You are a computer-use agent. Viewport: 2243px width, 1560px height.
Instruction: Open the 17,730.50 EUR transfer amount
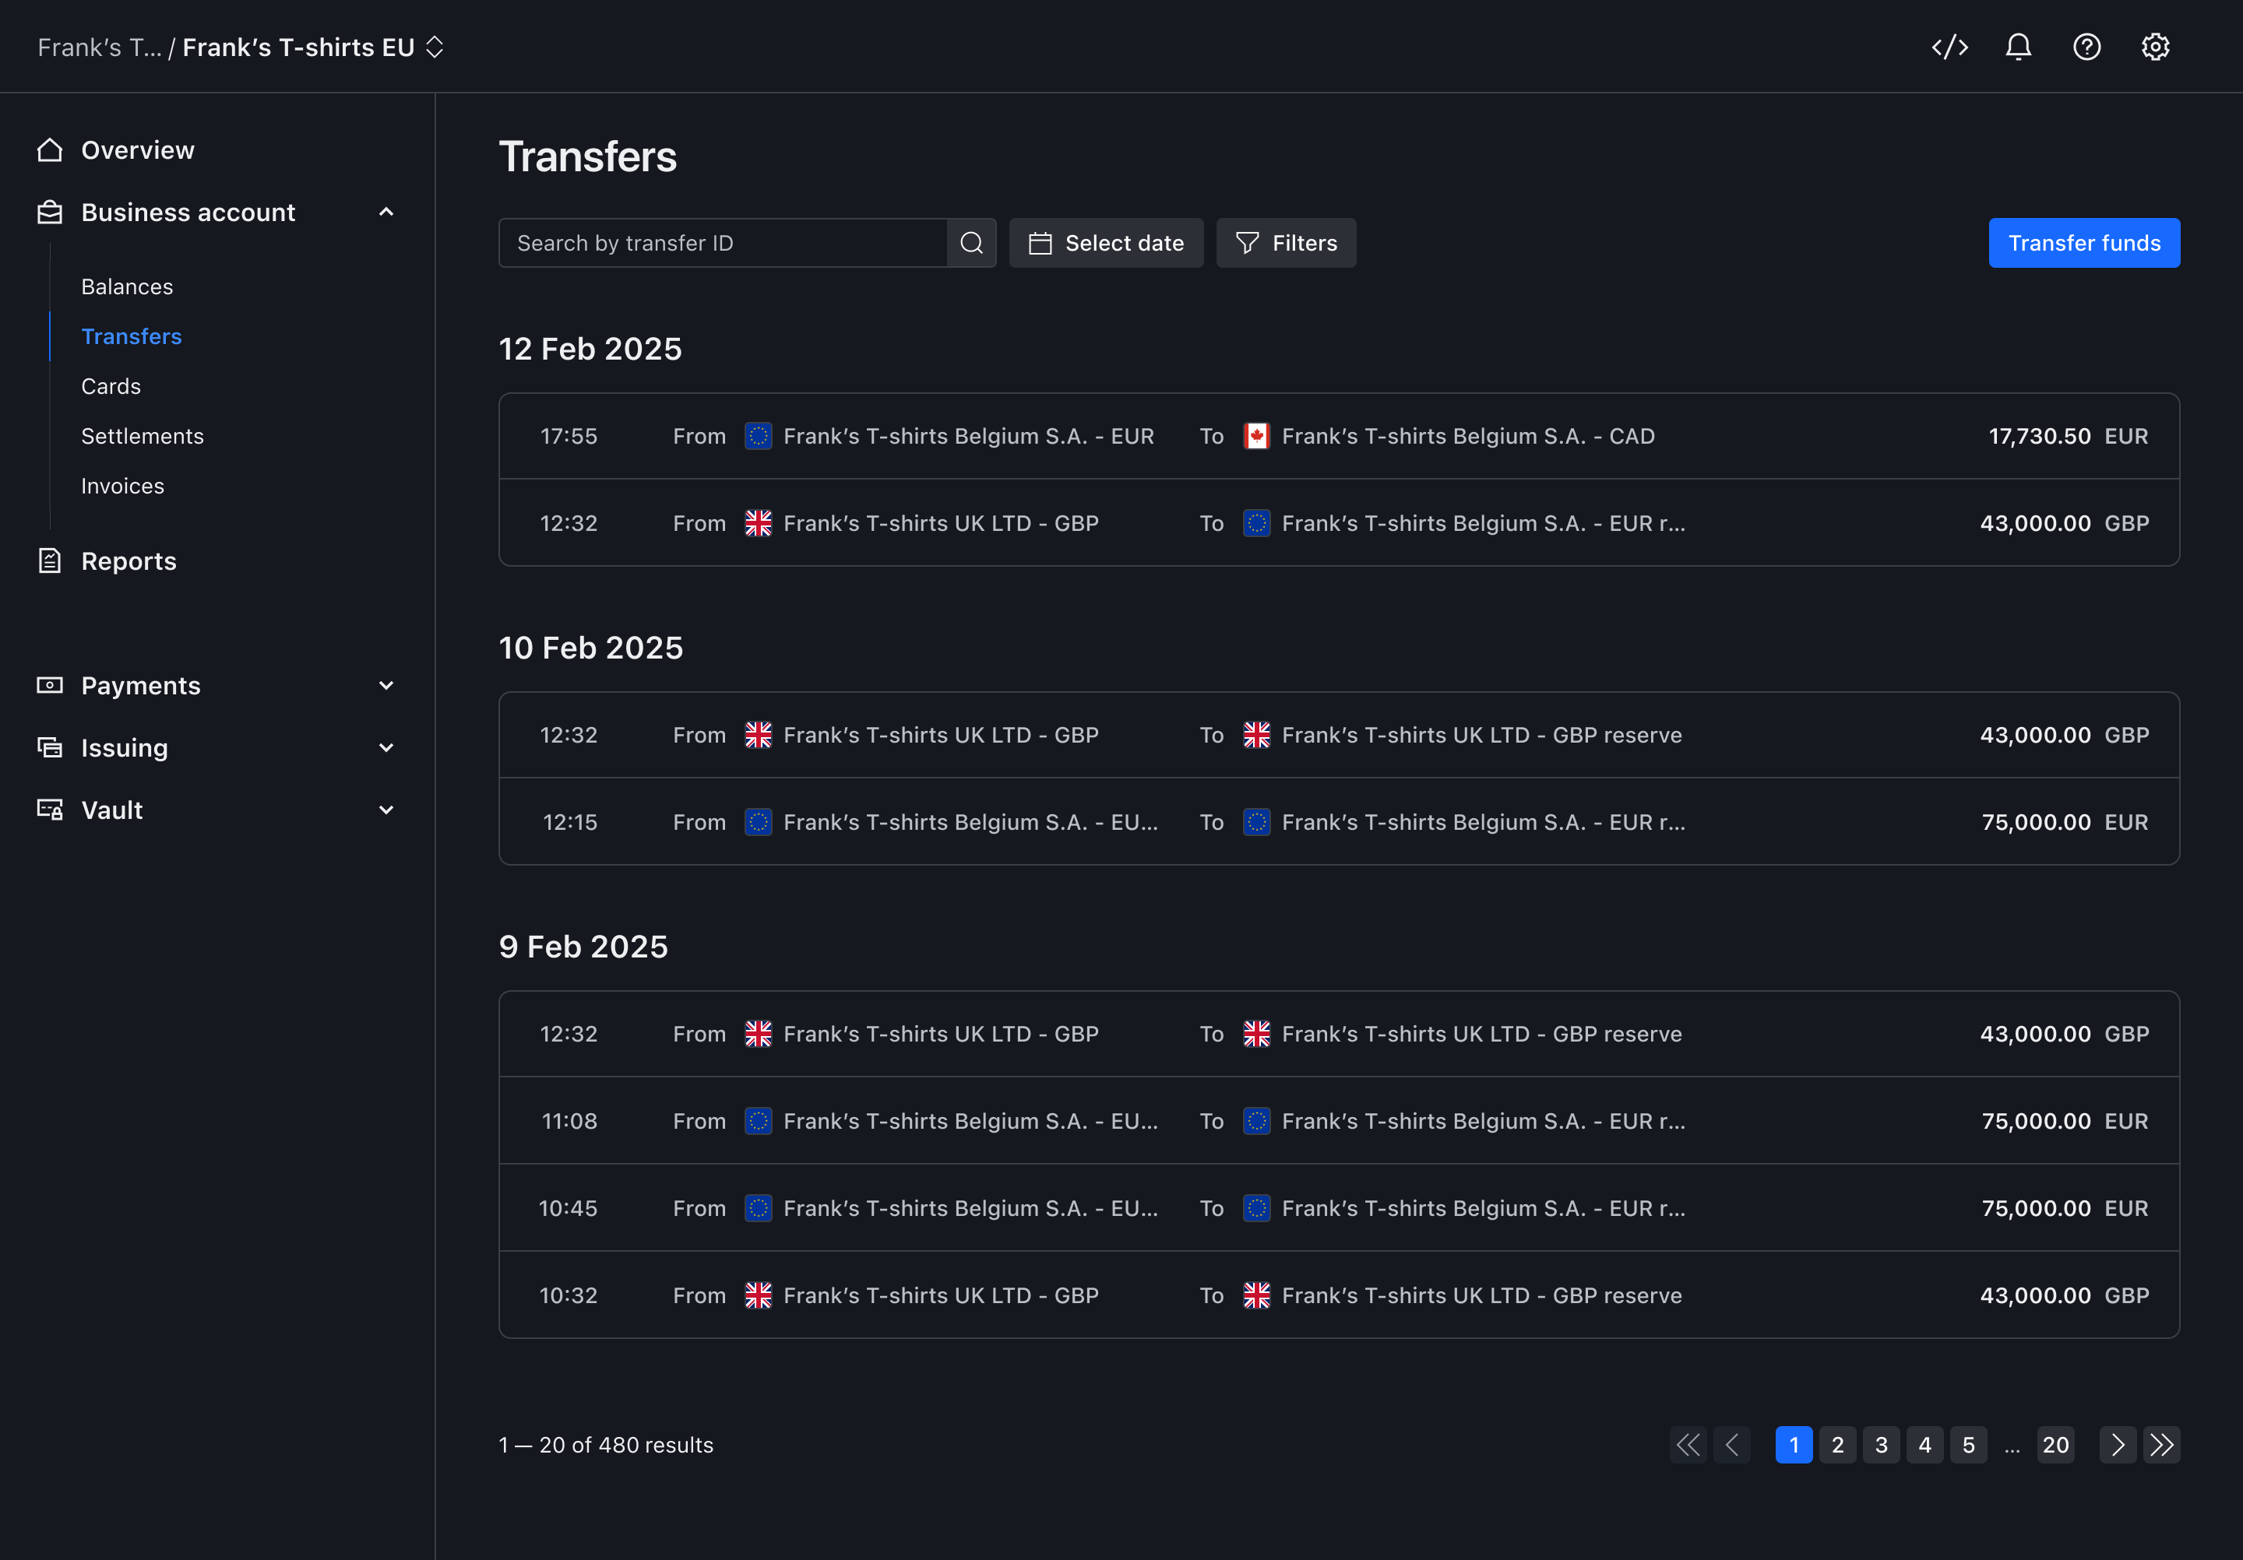pos(2068,437)
